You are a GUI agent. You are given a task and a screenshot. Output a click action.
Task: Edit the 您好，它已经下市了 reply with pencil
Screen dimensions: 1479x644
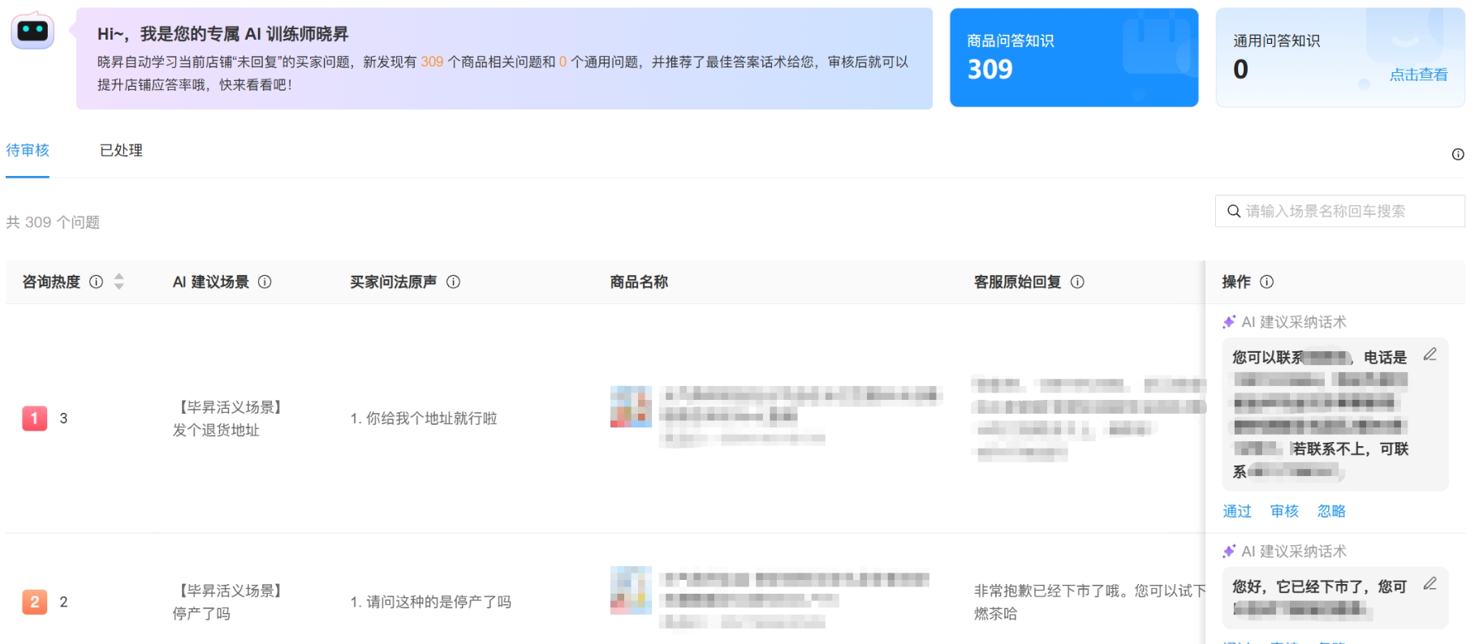(1430, 584)
